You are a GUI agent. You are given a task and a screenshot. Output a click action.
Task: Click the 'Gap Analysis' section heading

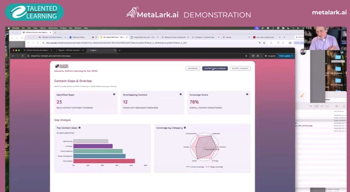[62, 120]
